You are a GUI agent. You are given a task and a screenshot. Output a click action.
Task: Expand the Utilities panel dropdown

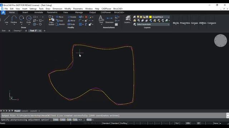click(x=203, y=23)
